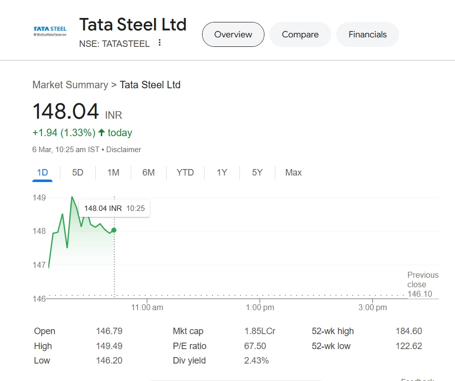Viewport: 455px width, 381px height.
Task: Switch to the Compare tab
Action: pyautogui.click(x=300, y=34)
